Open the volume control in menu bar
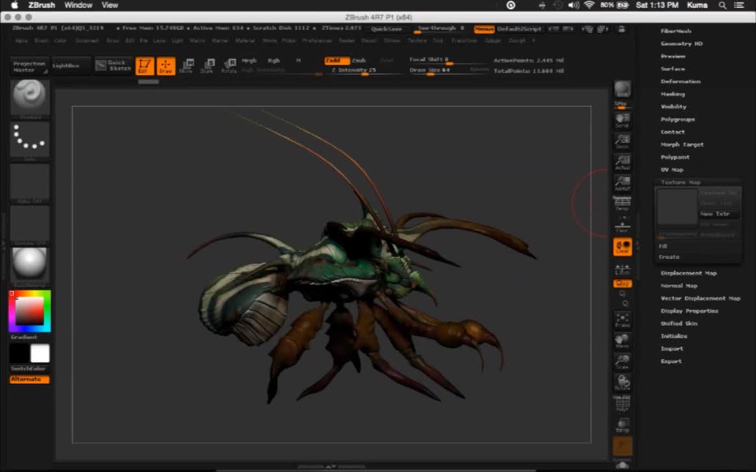Image resolution: width=756 pixels, height=472 pixels. click(573, 5)
